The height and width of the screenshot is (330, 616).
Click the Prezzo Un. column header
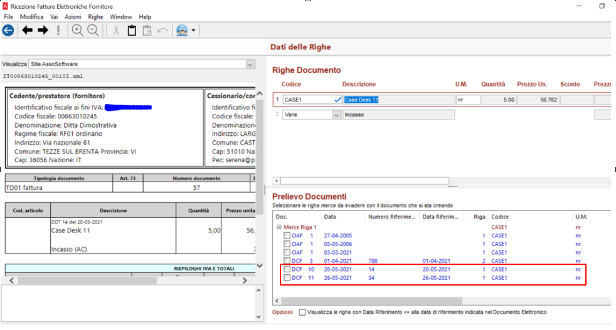coord(532,84)
